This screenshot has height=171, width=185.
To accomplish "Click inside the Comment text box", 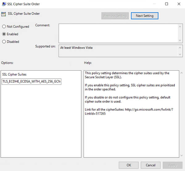I will tap(117, 33).
